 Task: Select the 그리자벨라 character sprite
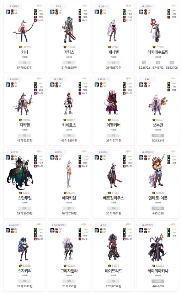[68, 249]
